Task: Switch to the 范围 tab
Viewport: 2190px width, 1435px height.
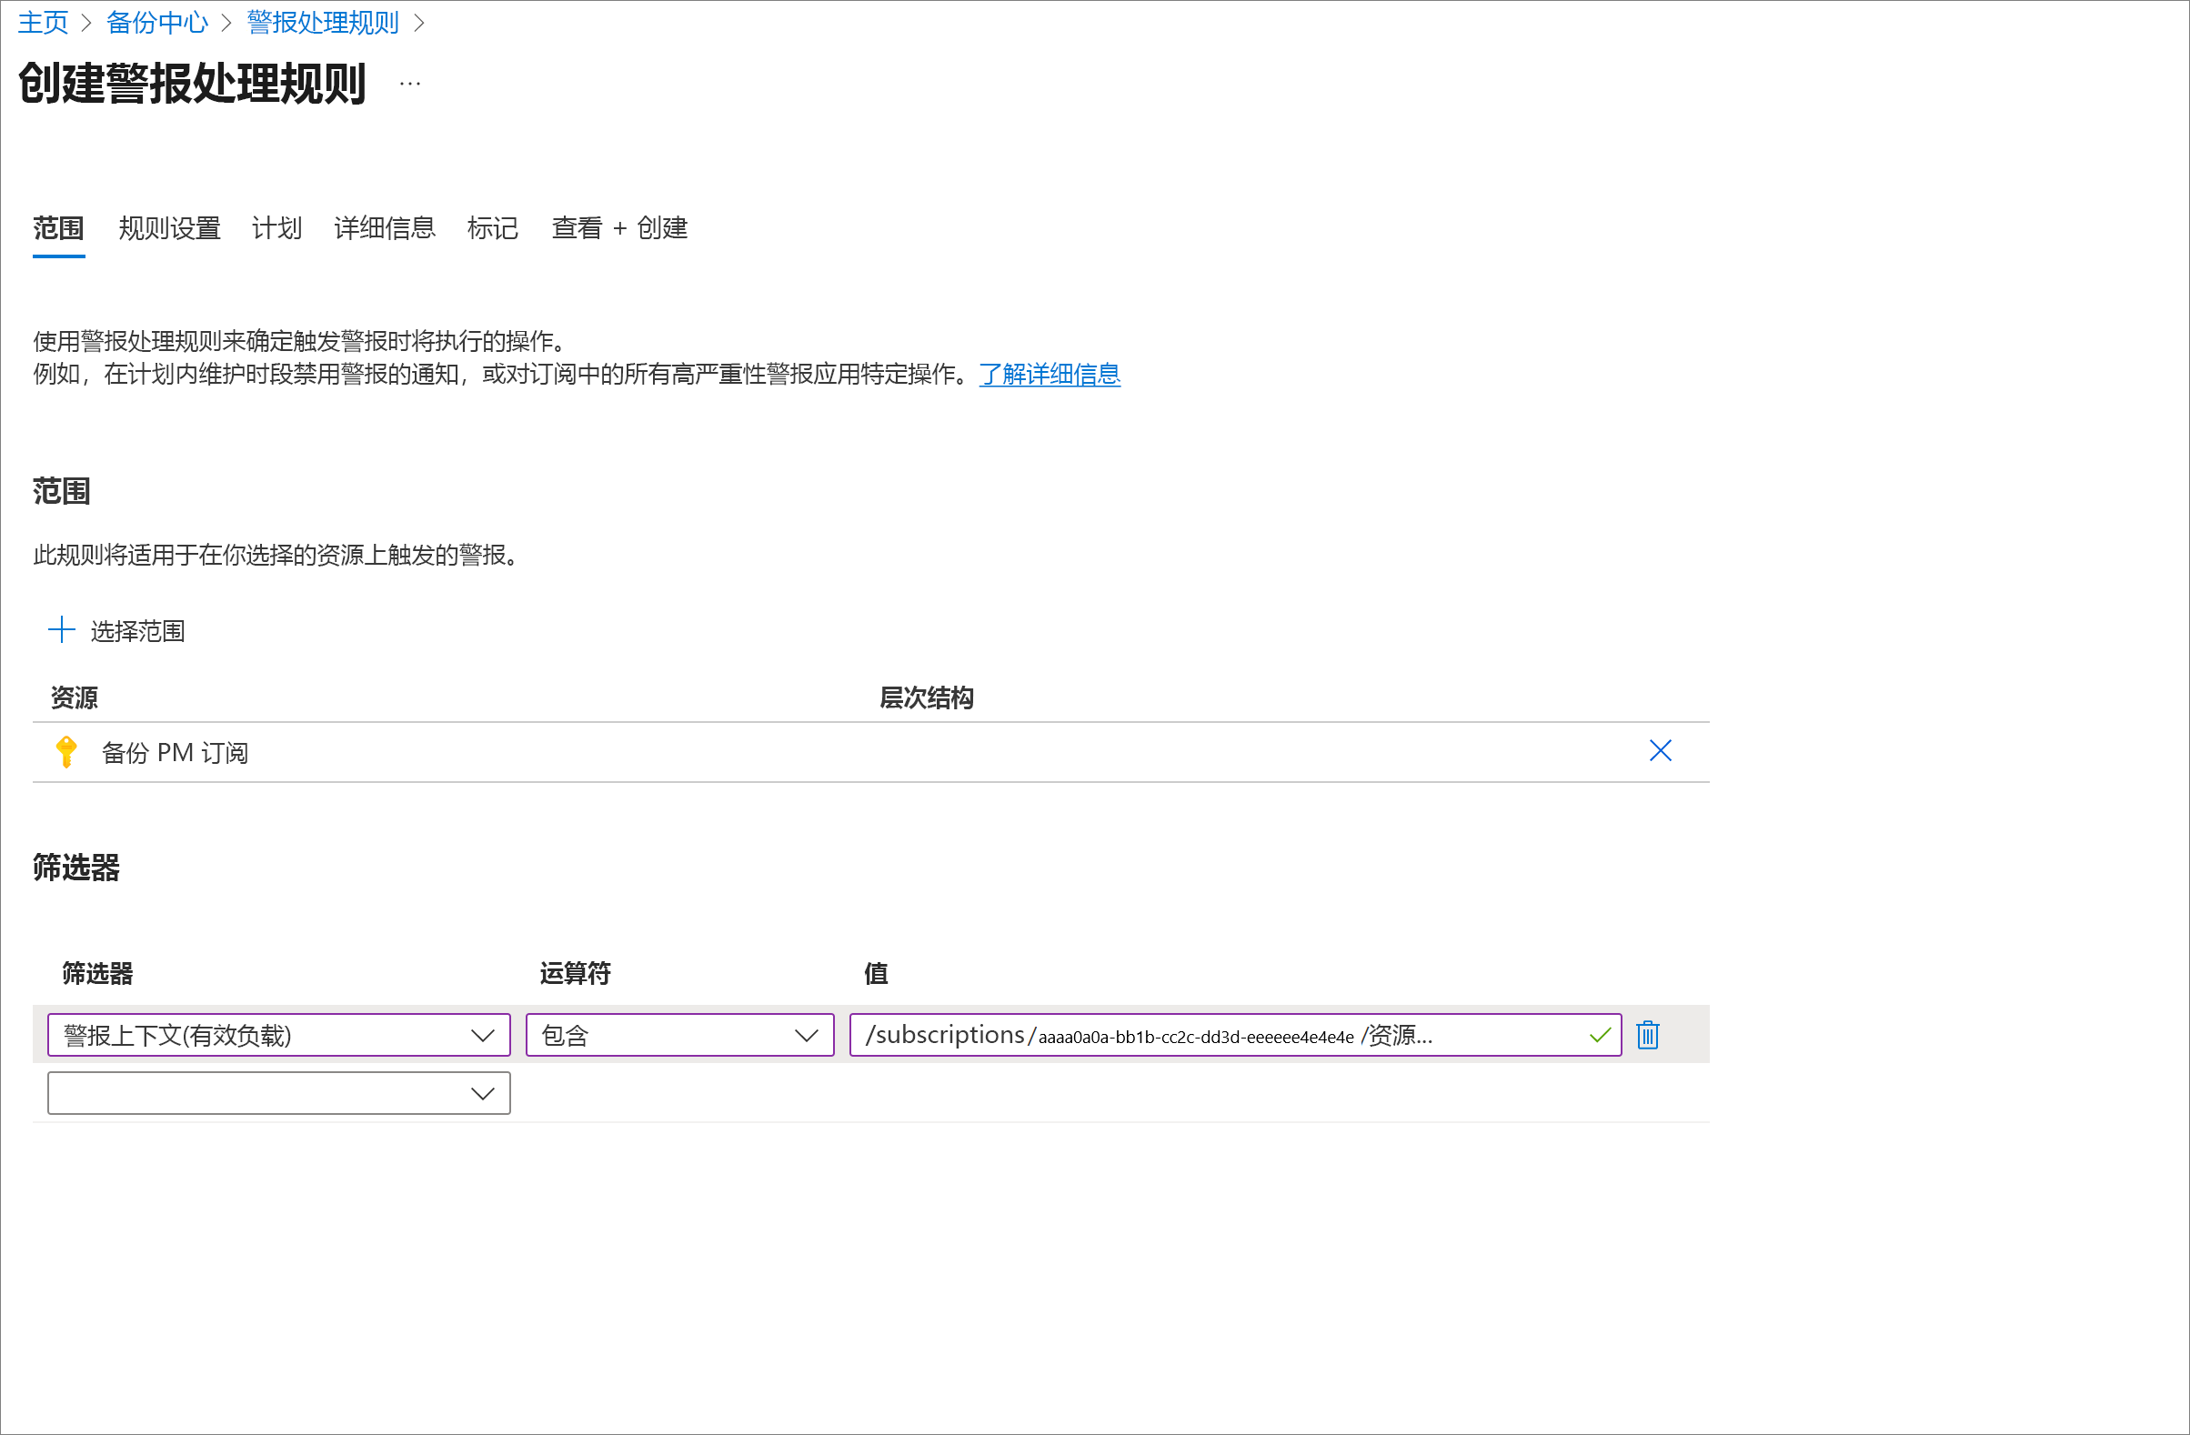Action: click(58, 227)
